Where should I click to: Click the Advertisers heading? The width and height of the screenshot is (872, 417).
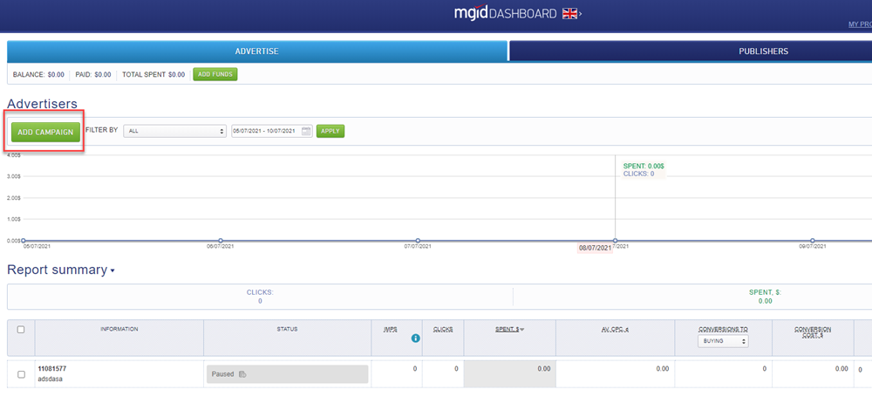pyautogui.click(x=42, y=104)
